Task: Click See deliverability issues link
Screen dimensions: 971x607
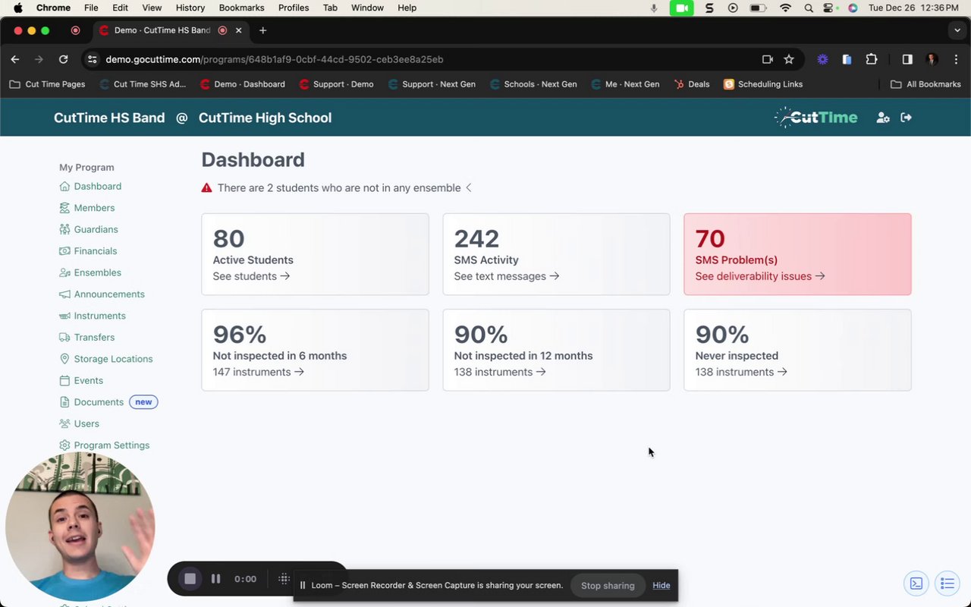Action: coord(760,276)
